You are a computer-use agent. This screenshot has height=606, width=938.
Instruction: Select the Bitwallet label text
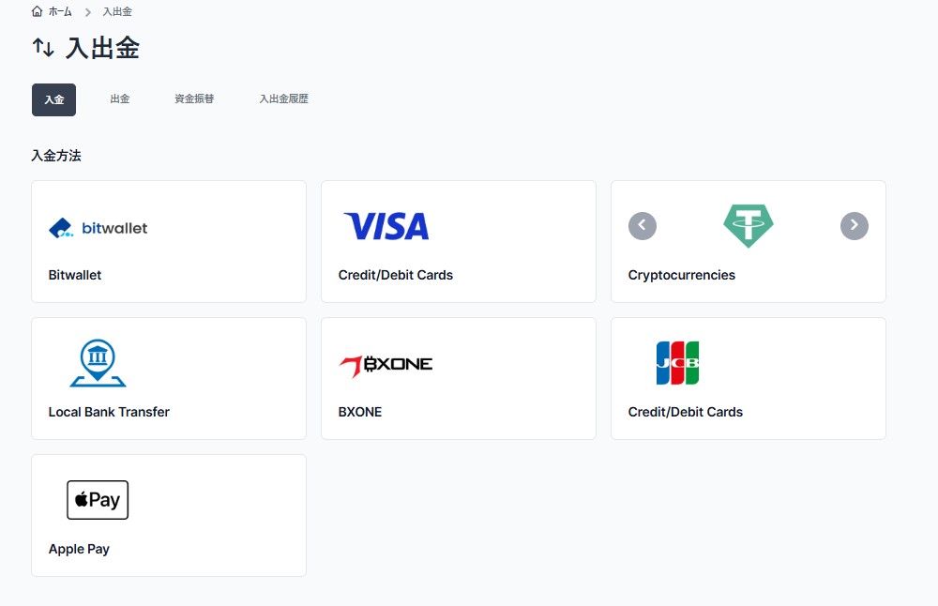[x=75, y=275]
